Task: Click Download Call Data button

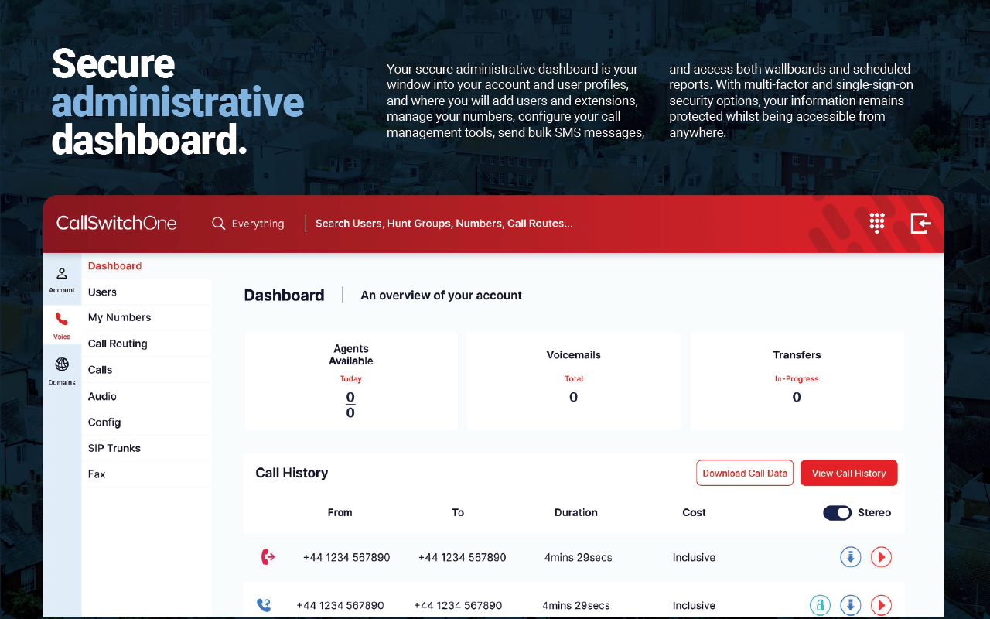Action: [x=745, y=474]
